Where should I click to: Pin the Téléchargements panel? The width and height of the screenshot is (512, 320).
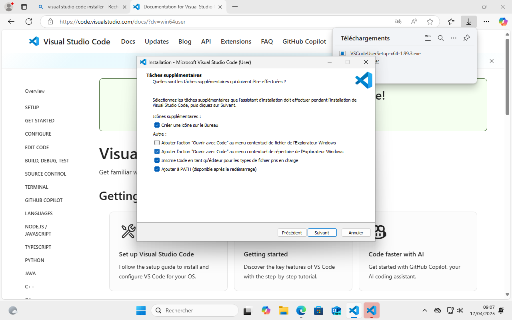pos(466,38)
